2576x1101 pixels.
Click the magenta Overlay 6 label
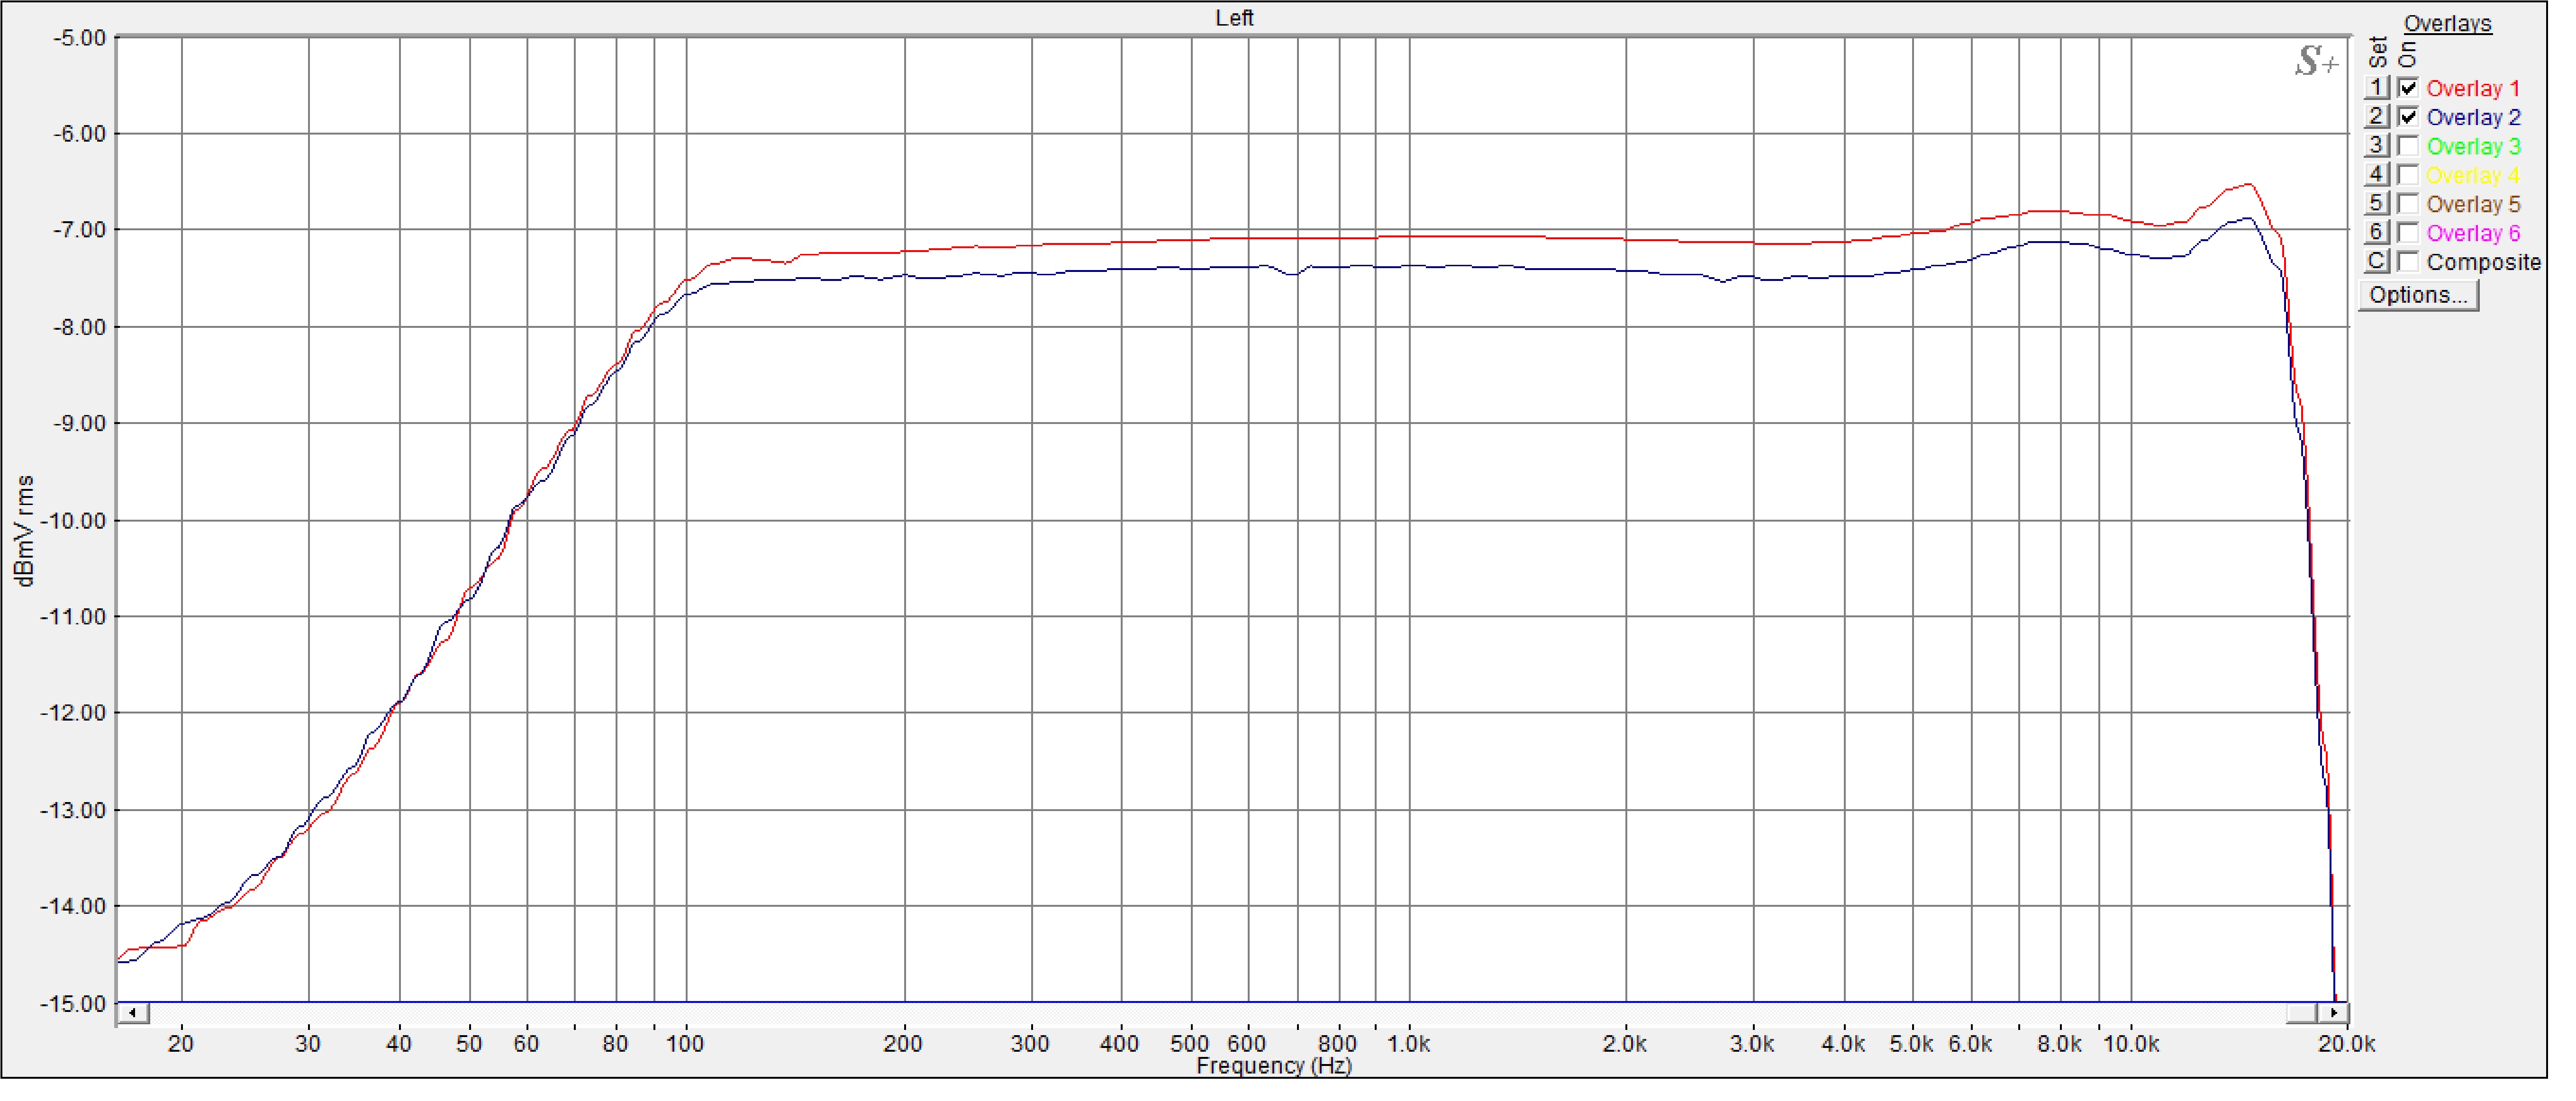point(2473,233)
